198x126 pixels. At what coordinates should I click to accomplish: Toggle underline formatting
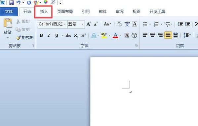[x=57, y=35]
